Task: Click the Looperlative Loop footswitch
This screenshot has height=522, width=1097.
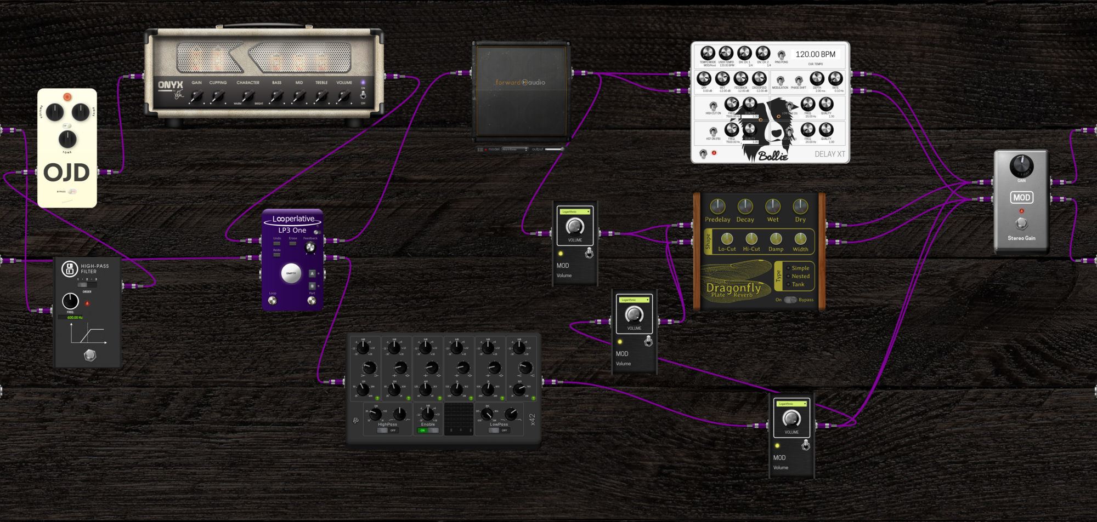Action: pos(272,301)
